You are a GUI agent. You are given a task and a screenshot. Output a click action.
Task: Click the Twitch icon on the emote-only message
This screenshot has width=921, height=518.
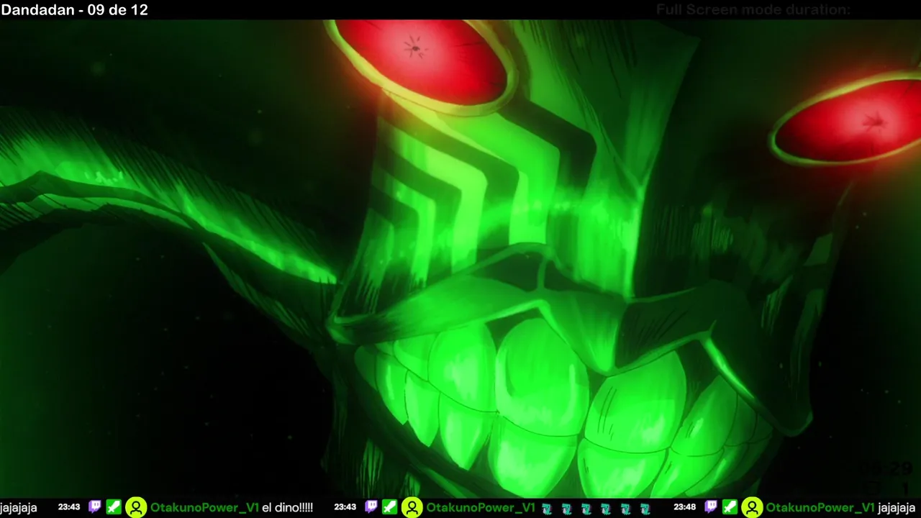click(371, 507)
